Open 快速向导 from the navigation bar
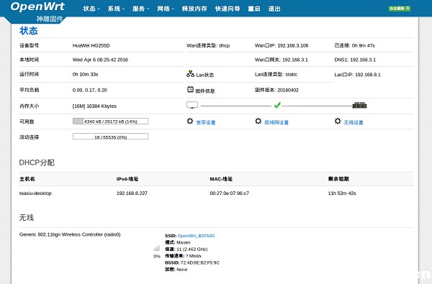The width and height of the screenshot is (432, 284). point(228,9)
